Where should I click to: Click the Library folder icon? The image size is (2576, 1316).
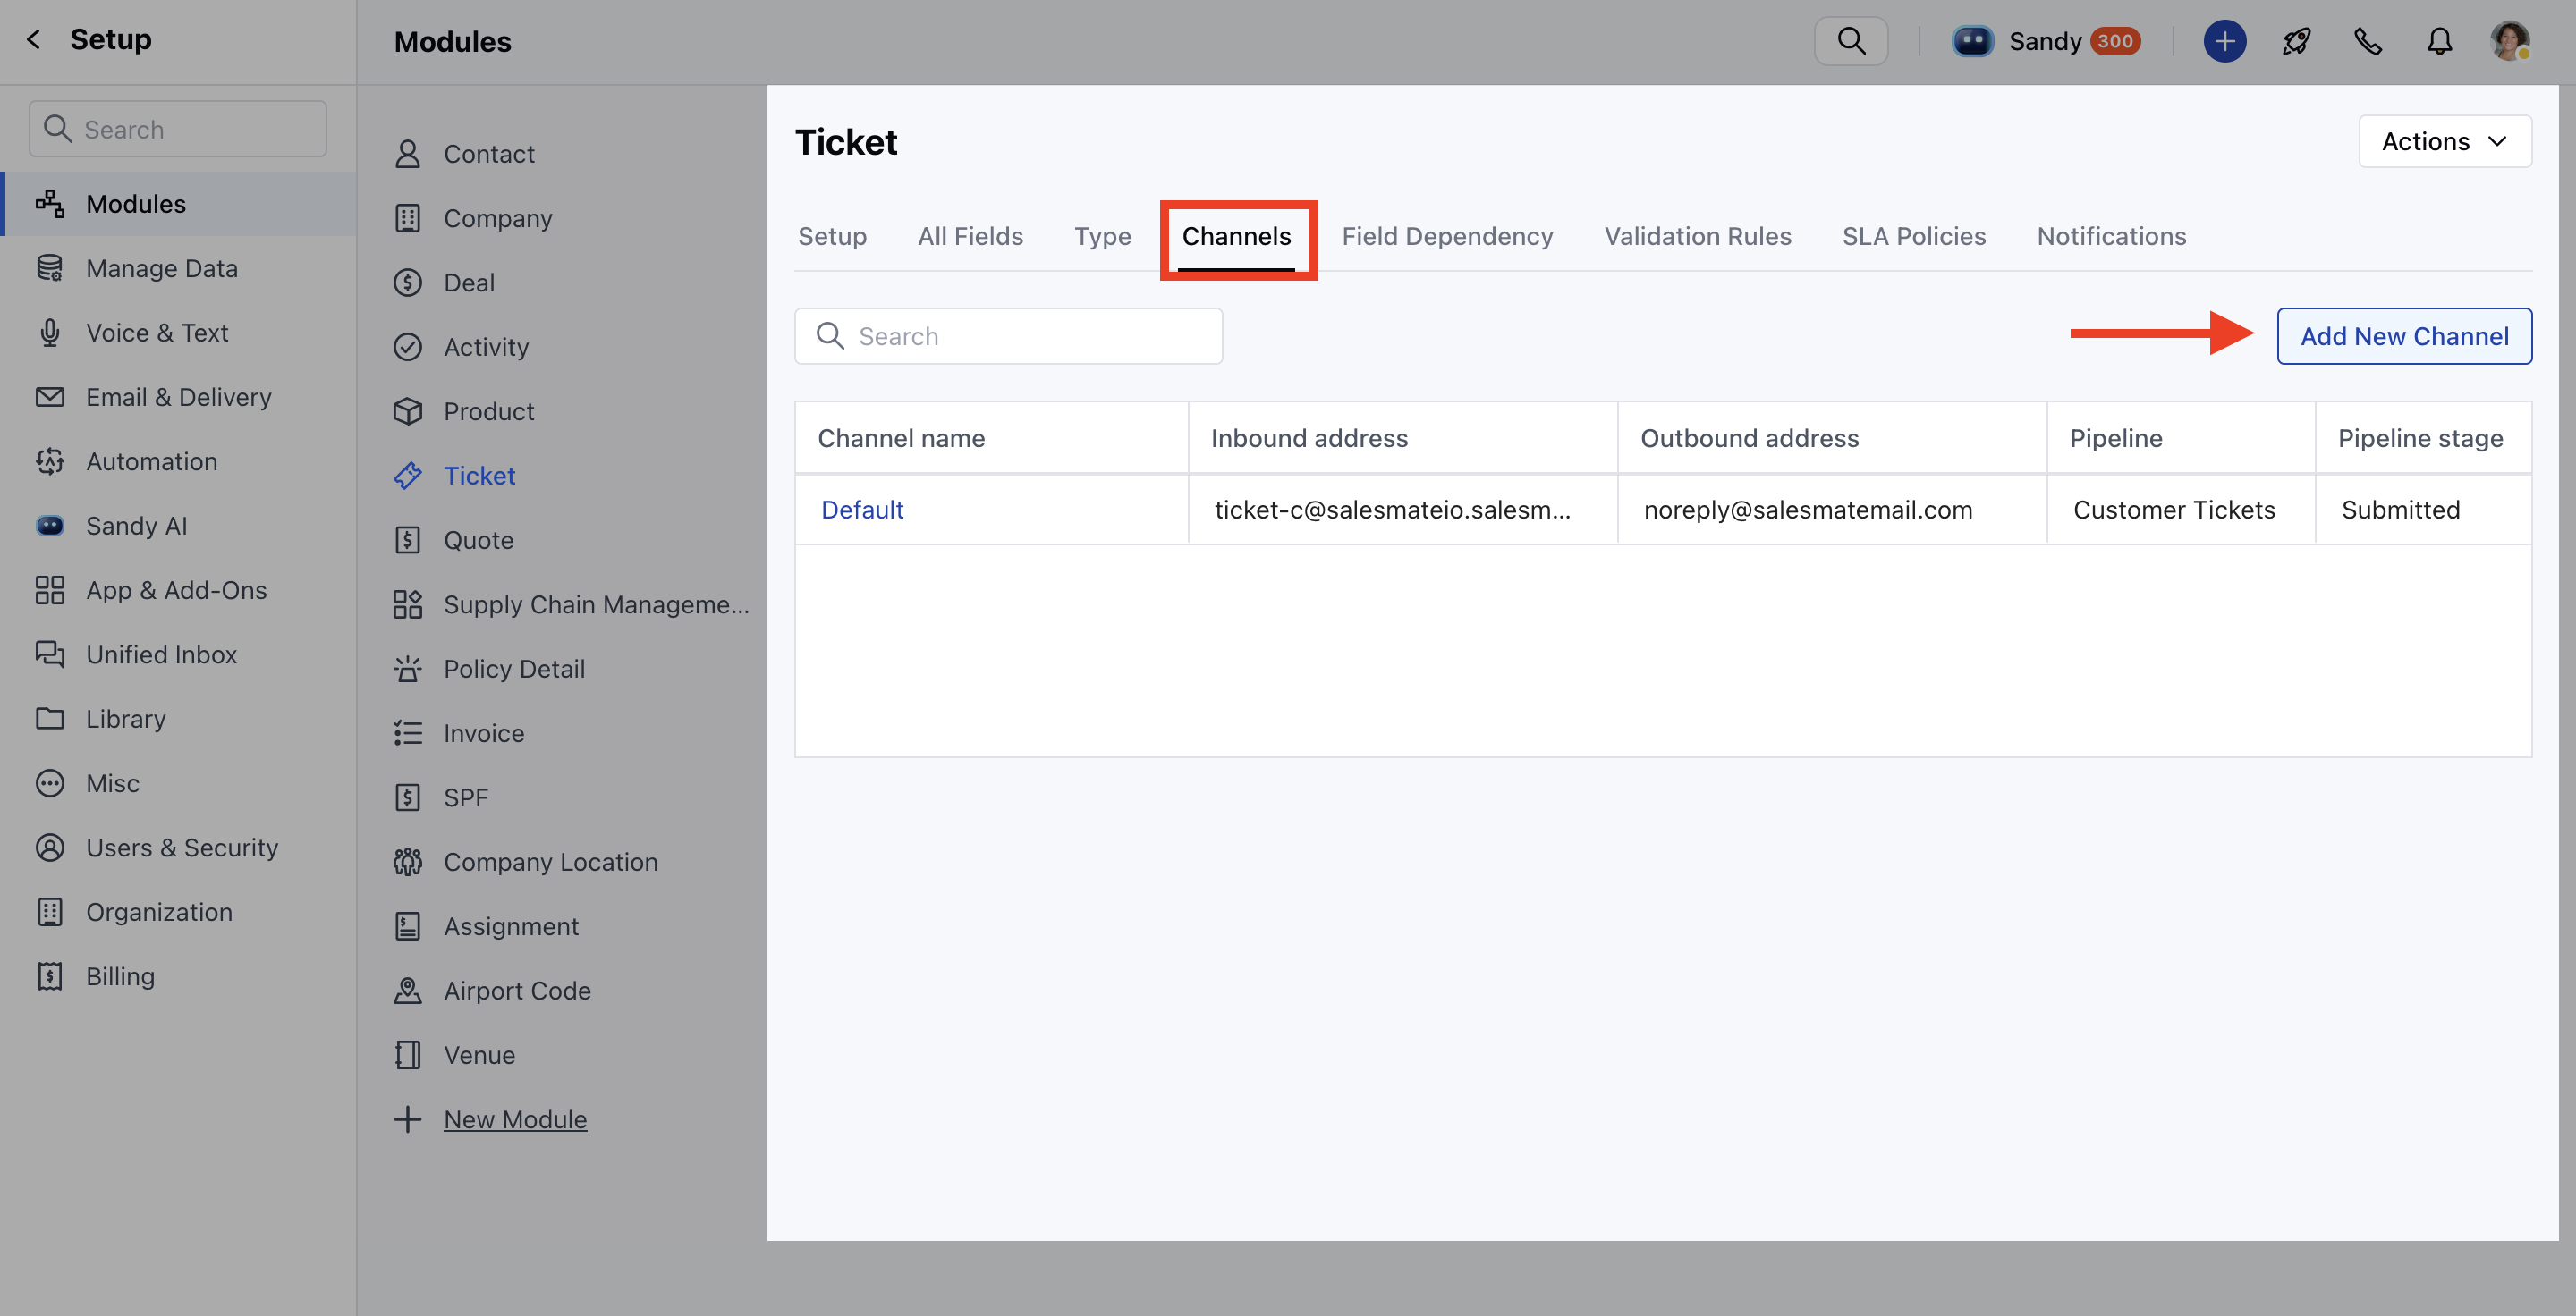click(50, 719)
